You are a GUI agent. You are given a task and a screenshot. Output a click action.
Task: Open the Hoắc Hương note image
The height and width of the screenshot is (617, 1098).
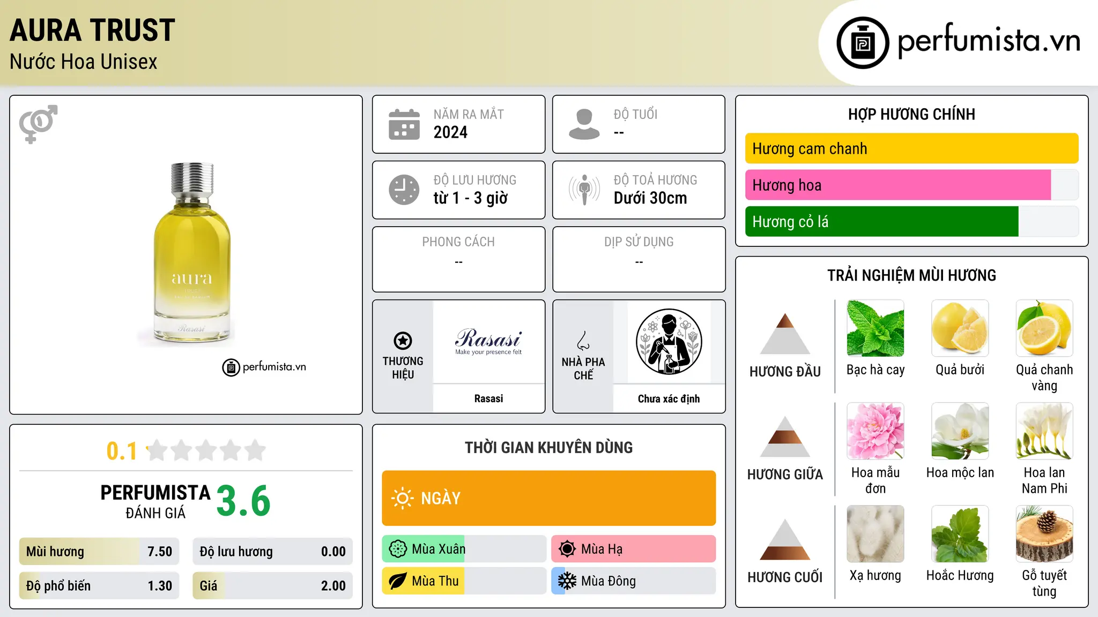click(960, 534)
